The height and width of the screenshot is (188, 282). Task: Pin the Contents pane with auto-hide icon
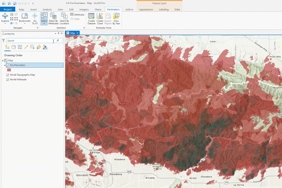click(x=58, y=33)
